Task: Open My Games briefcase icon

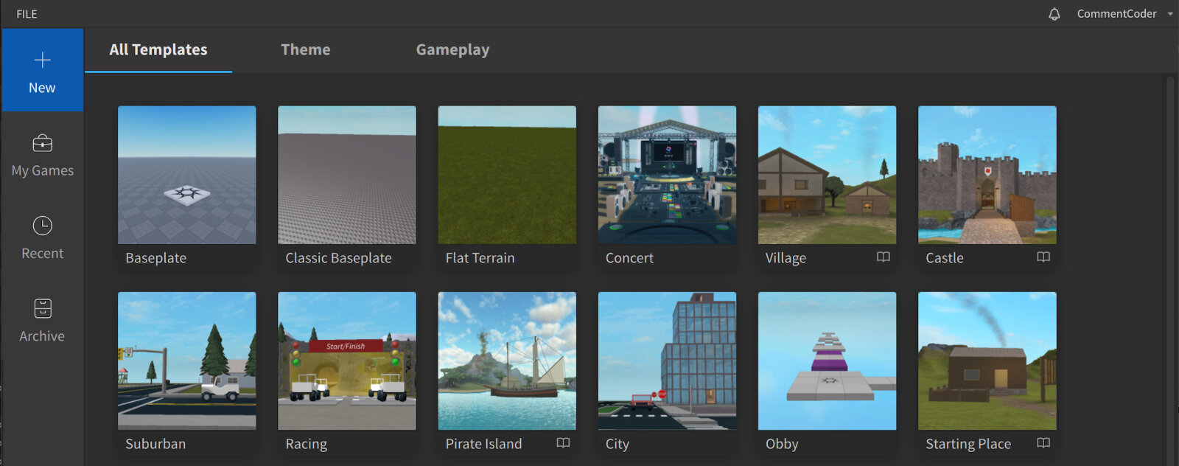Action: click(x=43, y=142)
